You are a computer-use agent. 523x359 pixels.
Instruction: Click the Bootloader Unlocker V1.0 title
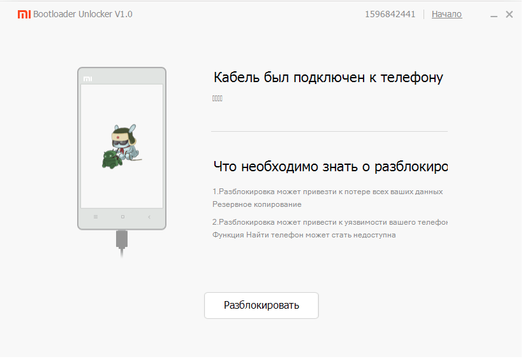point(83,14)
